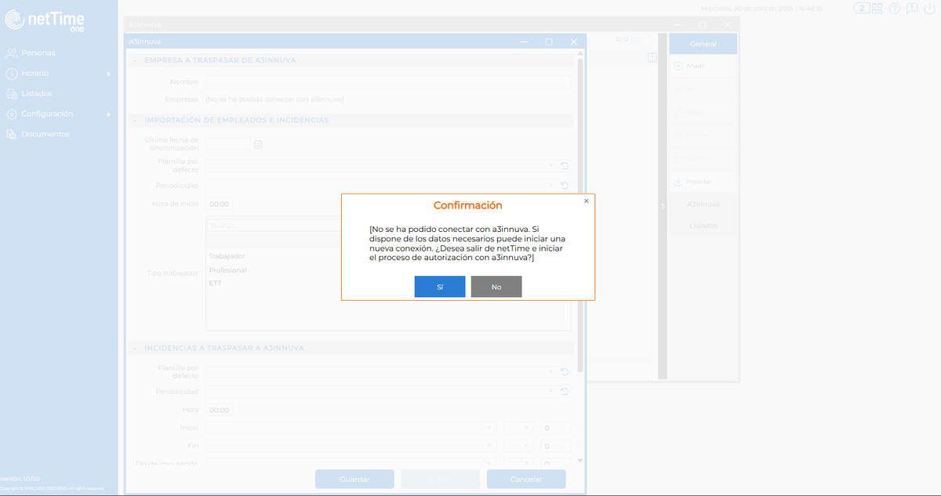Click the Cancelar button
The width and height of the screenshot is (941, 496).
[526, 480]
